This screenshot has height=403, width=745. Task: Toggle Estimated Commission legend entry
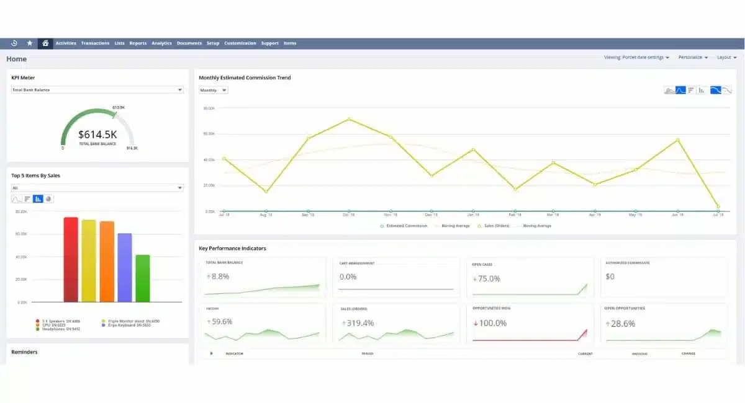click(x=404, y=226)
